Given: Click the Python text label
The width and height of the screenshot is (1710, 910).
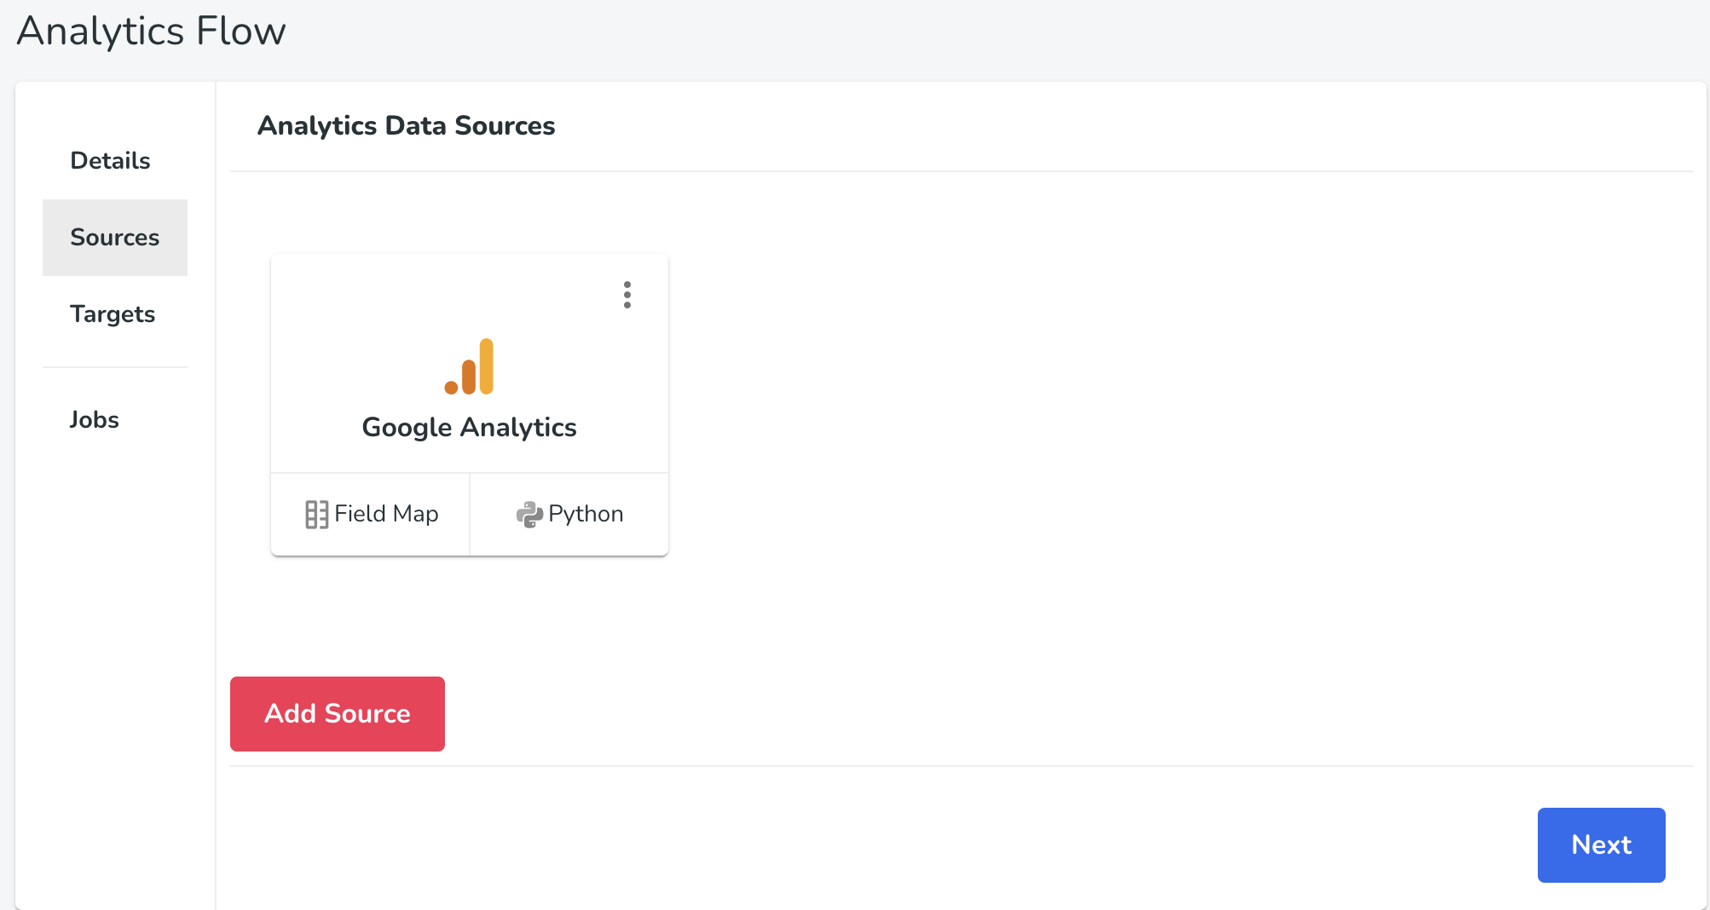Looking at the screenshot, I should tap(586, 514).
